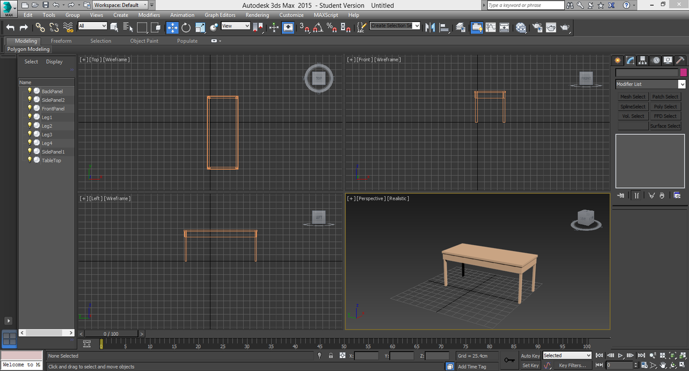Open the Utilities hammer panel tab
689x371 pixels.
tap(679, 60)
